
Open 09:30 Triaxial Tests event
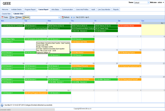coord(106,28)
